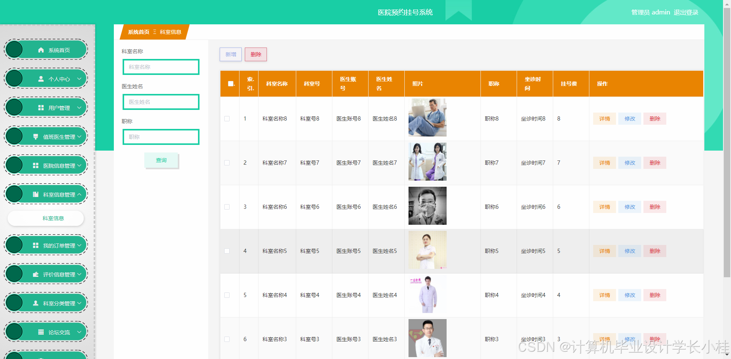731x359 pixels.
Task: Open 详情 for row 科室名称5
Action: tap(605, 251)
